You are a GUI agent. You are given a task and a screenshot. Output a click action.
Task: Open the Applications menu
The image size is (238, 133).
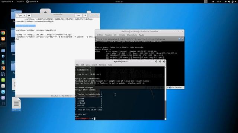(7, 1)
